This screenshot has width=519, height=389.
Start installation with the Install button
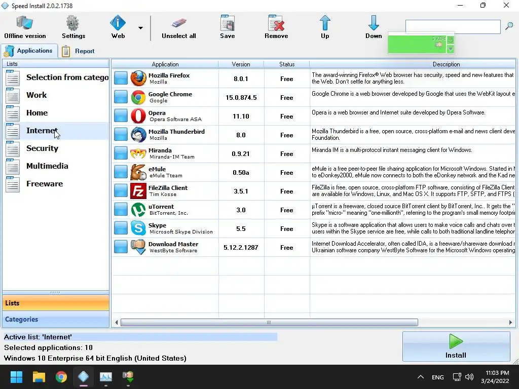tap(456, 346)
